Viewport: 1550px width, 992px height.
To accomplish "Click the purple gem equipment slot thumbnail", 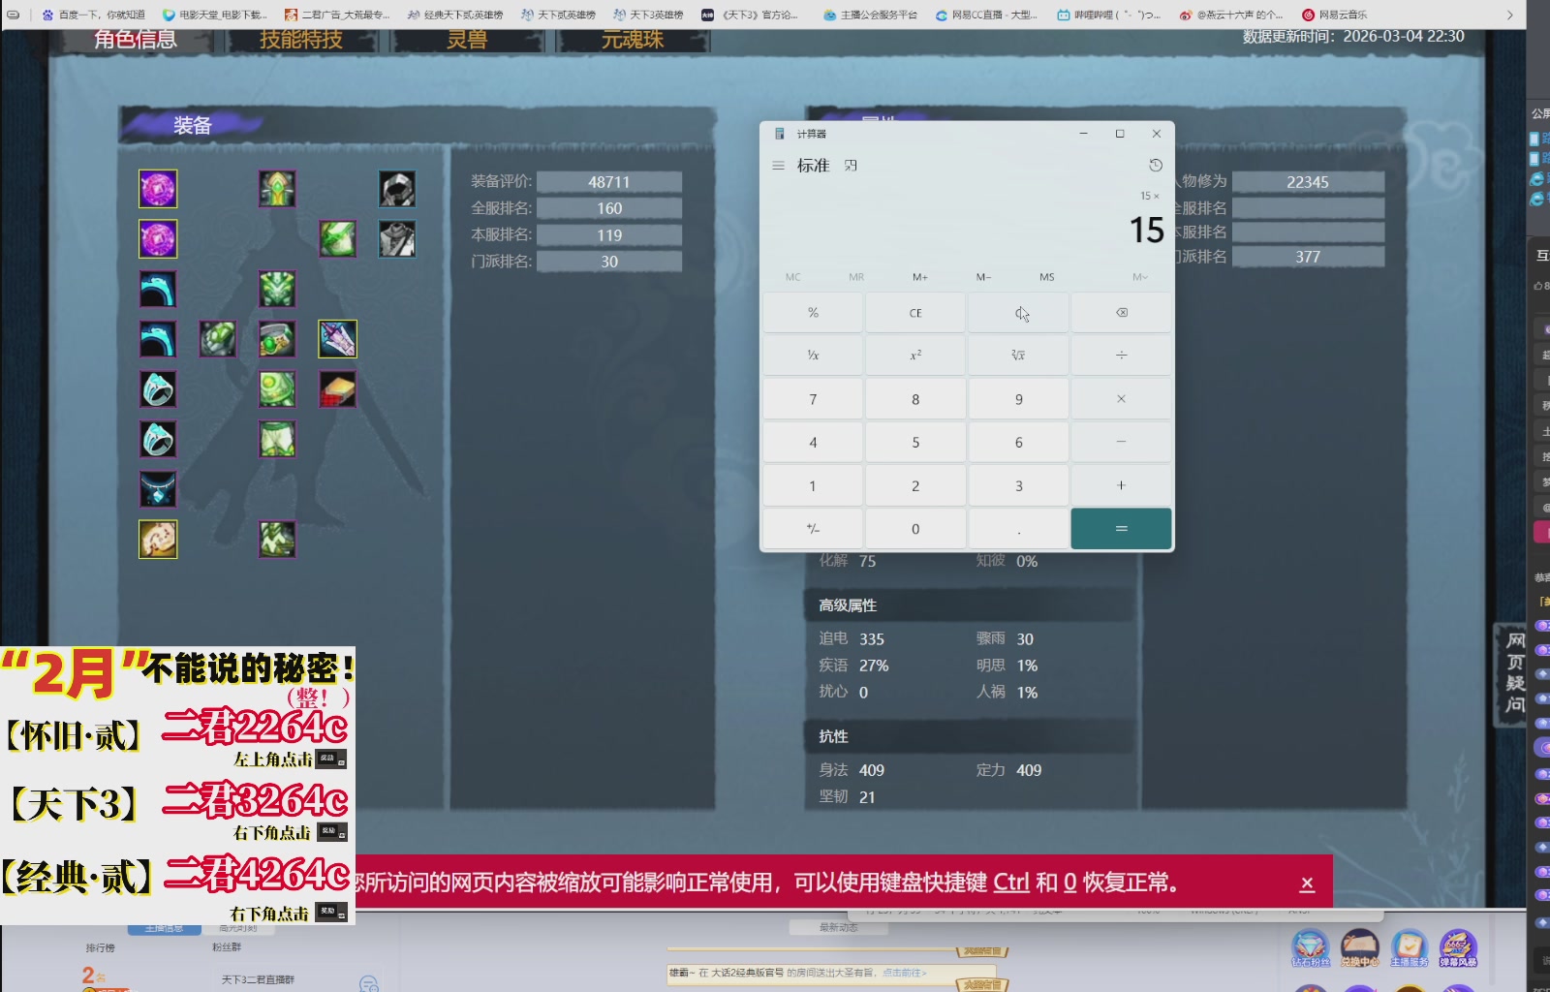I will coord(158,189).
